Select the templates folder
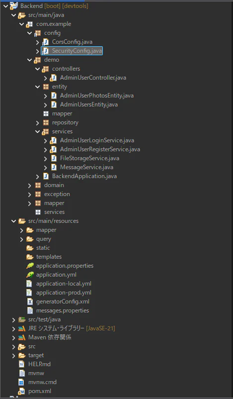Viewport: 233px width, 399px height. point(49,257)
